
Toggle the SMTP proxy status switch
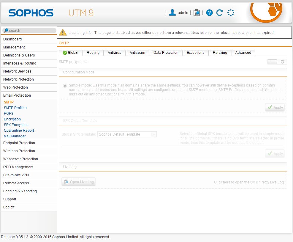(x=277, y=62)
